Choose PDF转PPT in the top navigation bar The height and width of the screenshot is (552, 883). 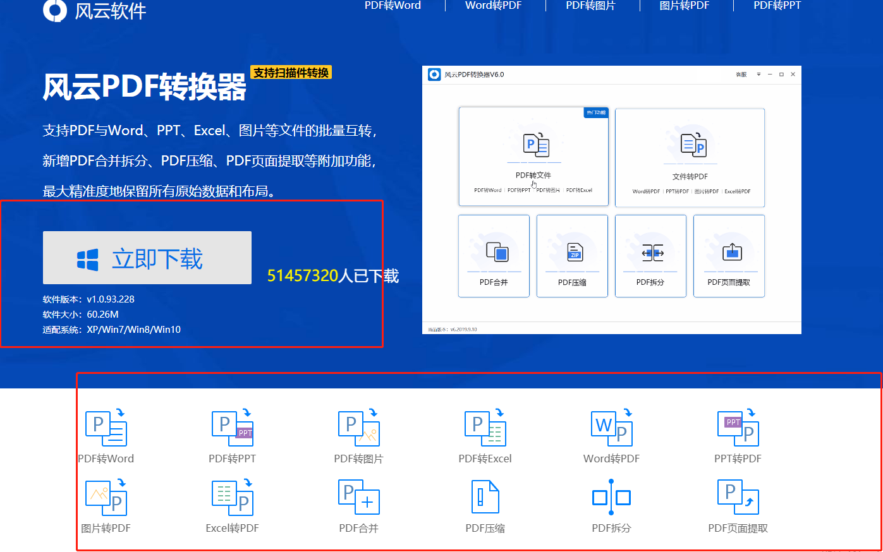(x=777, y=5)
